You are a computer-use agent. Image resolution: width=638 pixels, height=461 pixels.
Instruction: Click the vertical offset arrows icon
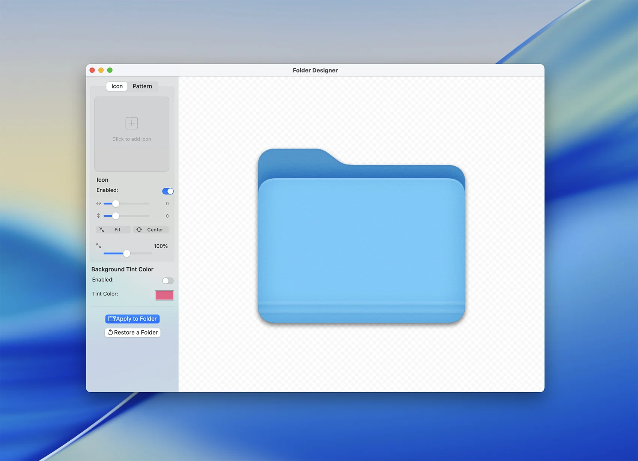pos(99,216)
